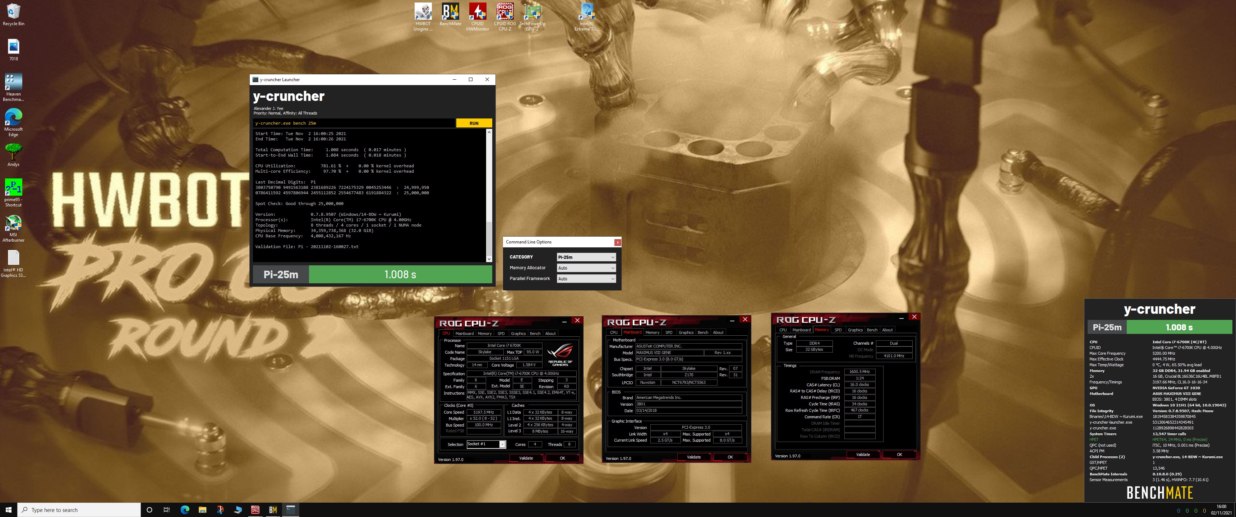Image resolution: width=1236 pixels, height=517 pixels.
Task: Open the Memory Allocator dropdown
Action: pyautogui.click(x=586, y=268)
